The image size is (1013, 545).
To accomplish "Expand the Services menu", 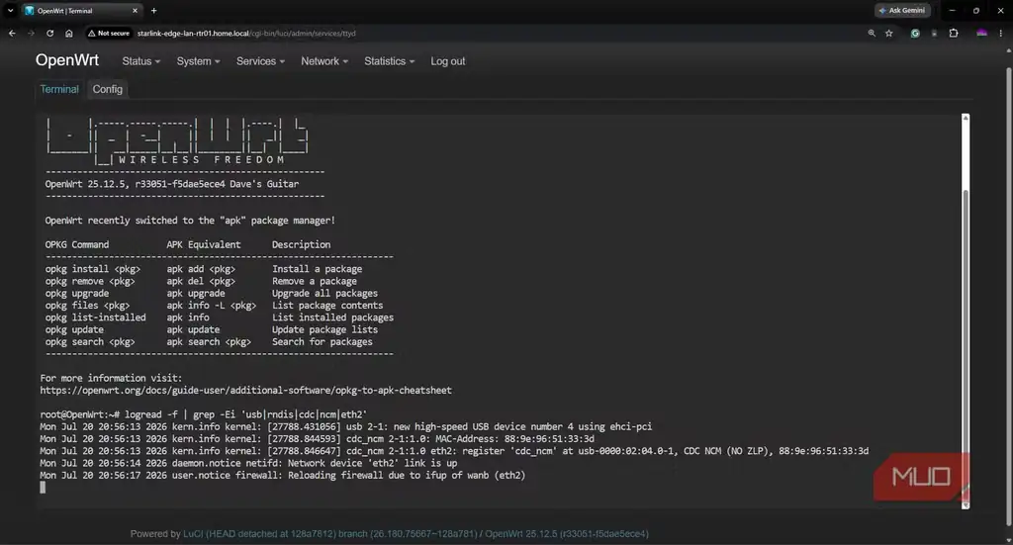I will 260,61.
